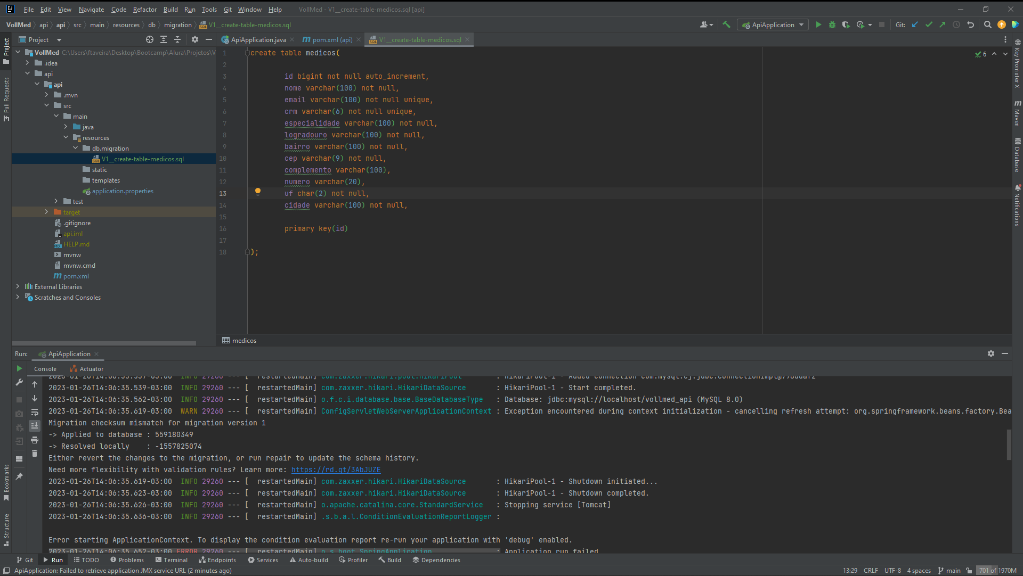Expand all in Project panel
Screen dimensions: 1023x576
pyautogui.click(x=164, y=39)
